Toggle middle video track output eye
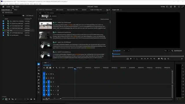185x104 pixels. click(53, 78)
